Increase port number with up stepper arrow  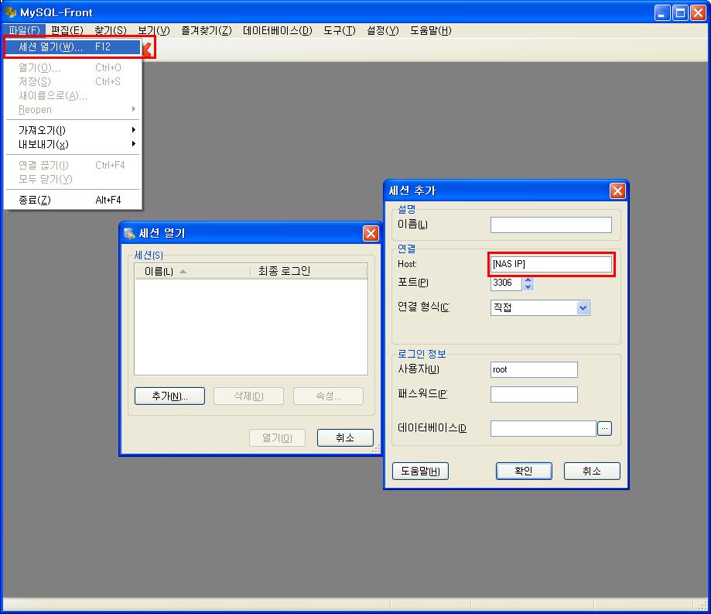[528, 280]
